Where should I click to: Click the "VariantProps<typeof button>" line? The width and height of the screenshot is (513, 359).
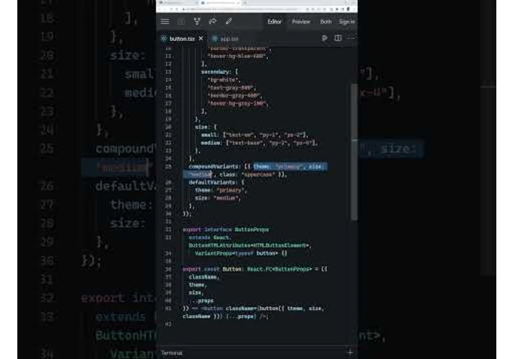241,253
